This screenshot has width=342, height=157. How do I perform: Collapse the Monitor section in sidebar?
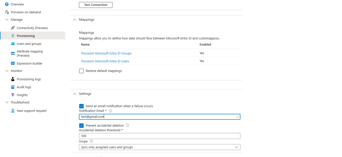coord(7,71)
